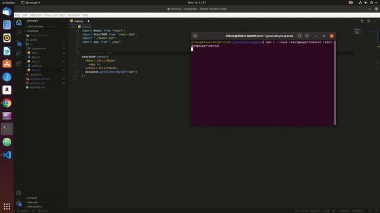Launch Thunderbird from the dock
This screenshot has height=213, width=380.
(7, 12)
